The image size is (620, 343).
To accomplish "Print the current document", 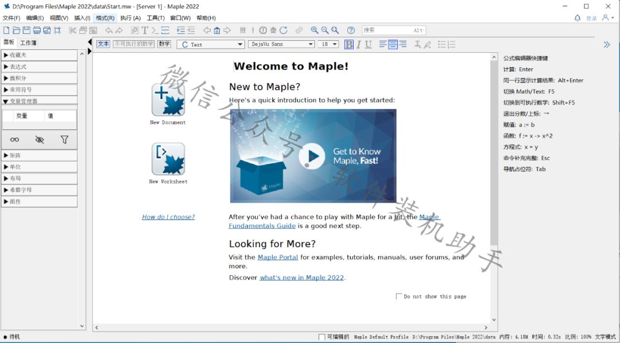I will pos(37,30).
